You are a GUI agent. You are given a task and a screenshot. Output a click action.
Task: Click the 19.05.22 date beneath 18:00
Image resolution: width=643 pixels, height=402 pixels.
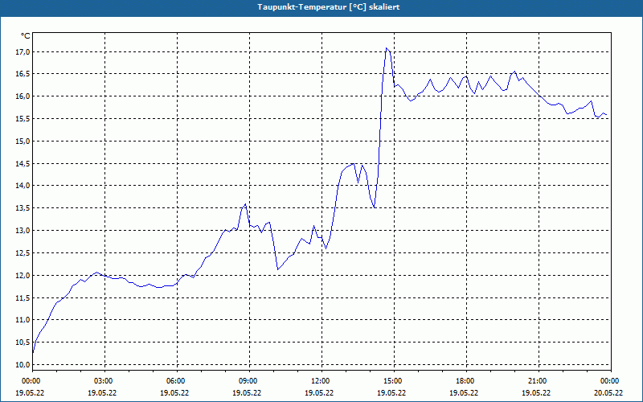point(464,392)
